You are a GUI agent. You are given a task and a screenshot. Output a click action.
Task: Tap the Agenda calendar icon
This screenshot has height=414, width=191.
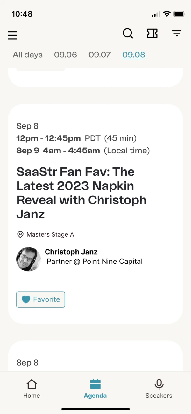(95, 384)
